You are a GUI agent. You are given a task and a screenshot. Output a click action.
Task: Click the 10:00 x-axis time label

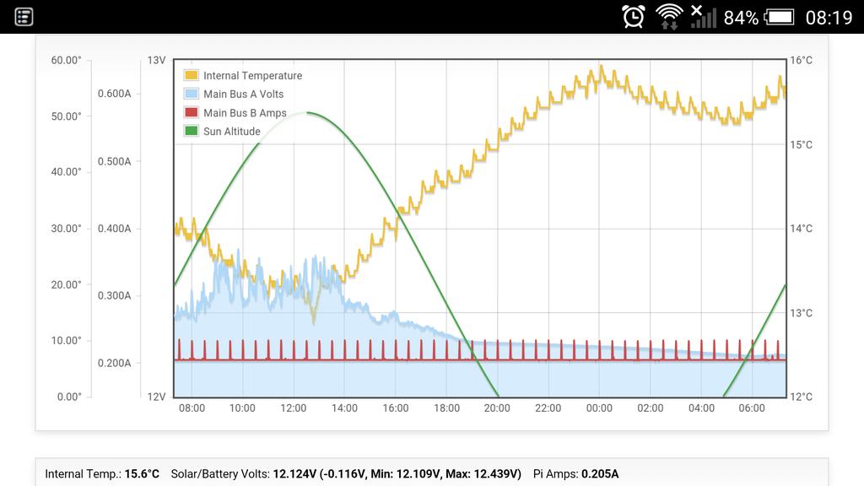[x=242, y=408]
